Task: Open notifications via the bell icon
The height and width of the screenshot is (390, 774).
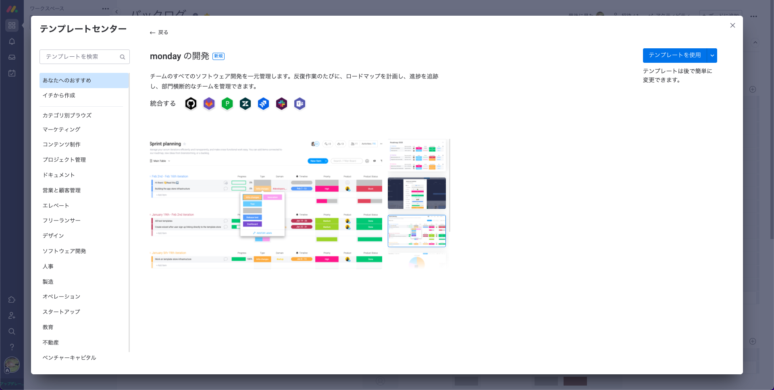Action: pos(12,41)
